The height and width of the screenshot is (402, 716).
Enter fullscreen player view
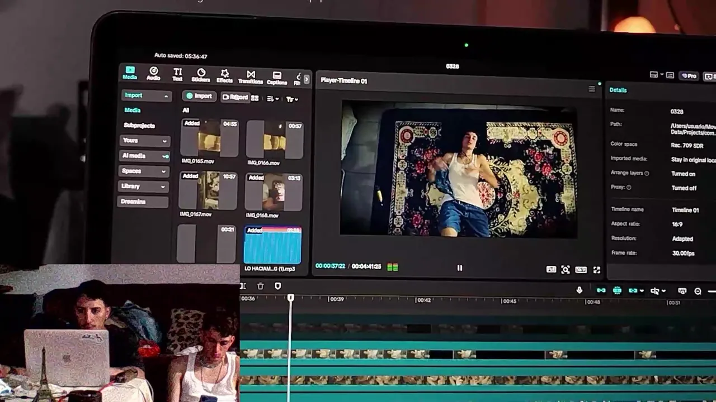(x=597, y=270)
